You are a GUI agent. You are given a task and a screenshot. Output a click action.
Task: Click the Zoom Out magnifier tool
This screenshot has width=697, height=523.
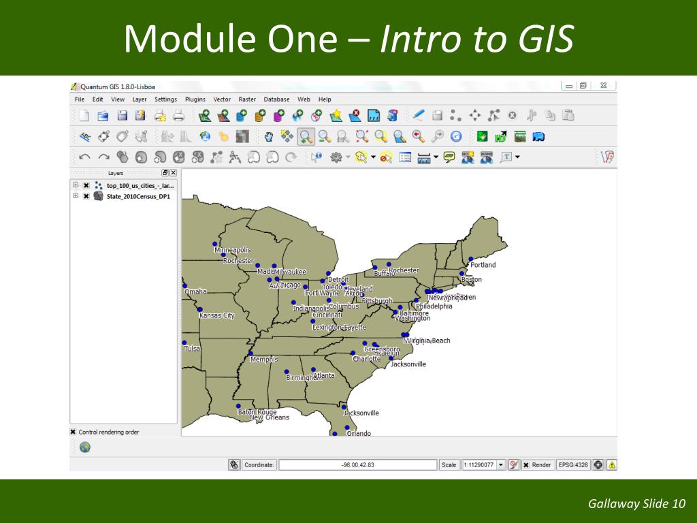(325, 136)
